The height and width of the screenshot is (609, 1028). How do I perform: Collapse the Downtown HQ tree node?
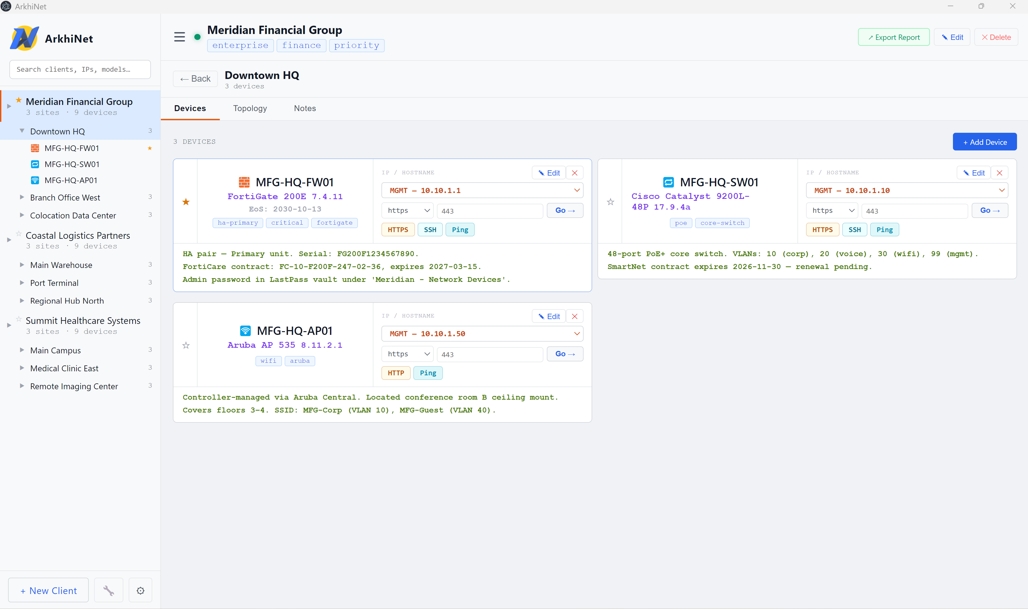[x=22, y=131]
